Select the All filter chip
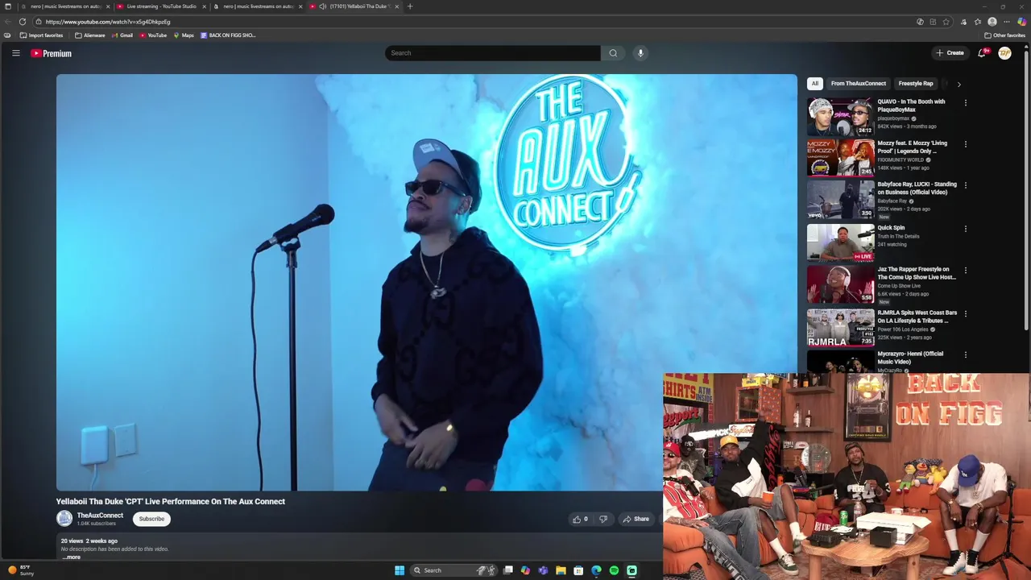This screenshot has height=580, width=1031. pyautogui.click(x=814, y=83)
